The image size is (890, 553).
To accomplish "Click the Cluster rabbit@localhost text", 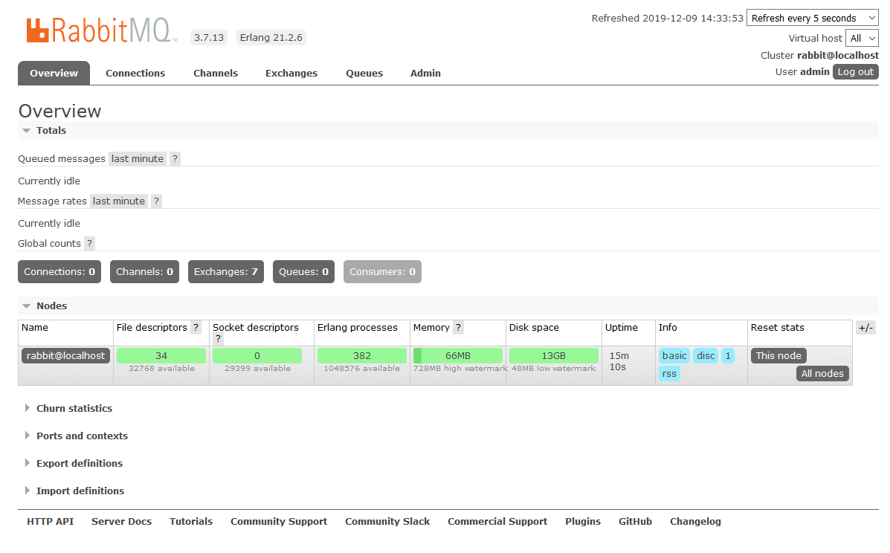I will pyautogui.click(x=819, y=56).
